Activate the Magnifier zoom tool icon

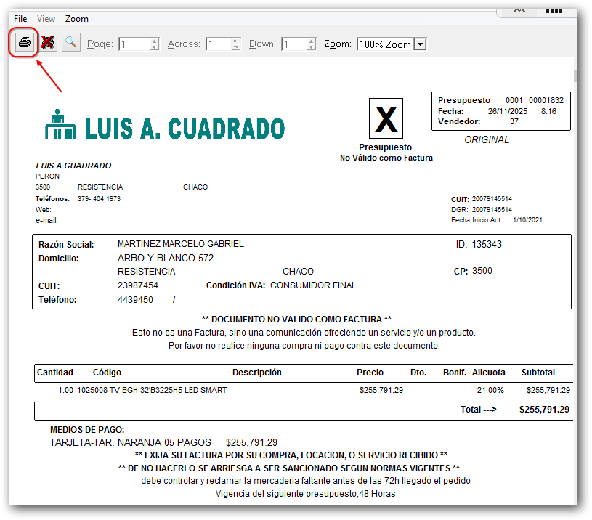coord(70,43)
